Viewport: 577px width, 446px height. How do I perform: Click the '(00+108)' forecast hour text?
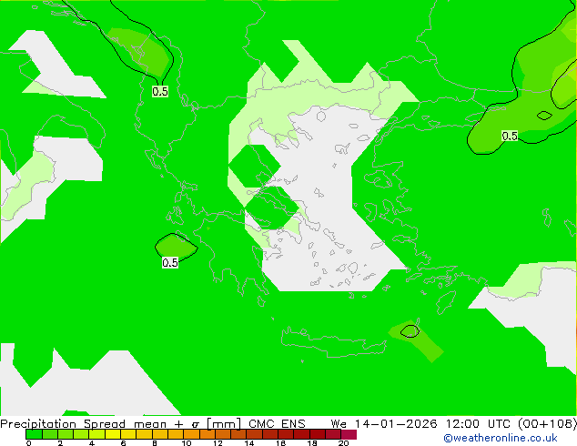pos(547,423)
